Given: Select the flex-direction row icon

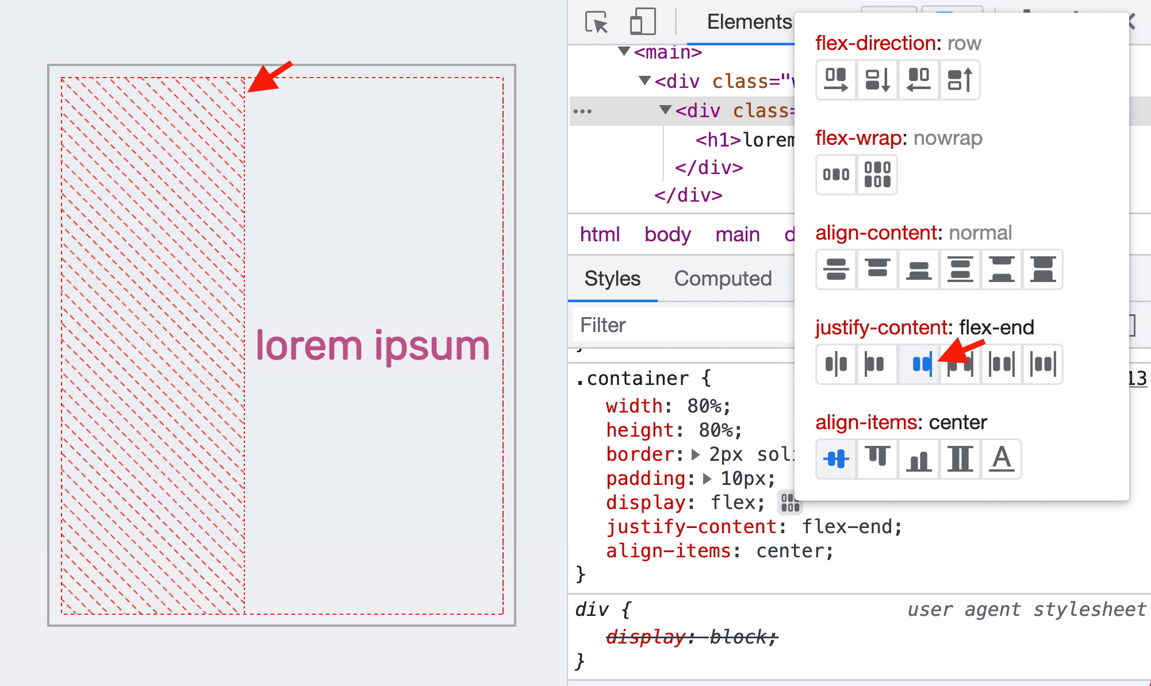Looking at the screenshot, I should 835,79.
